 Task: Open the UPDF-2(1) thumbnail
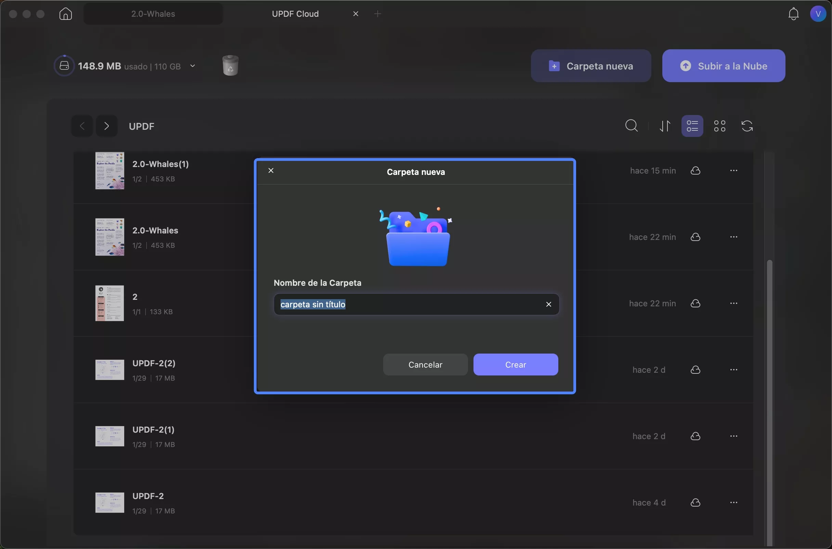click(x=110, y=436)
